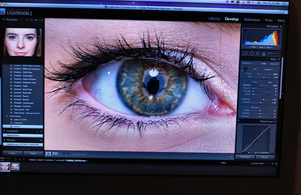
Task: Collapse the Histogram panel
Action: [x=281, y=27]
